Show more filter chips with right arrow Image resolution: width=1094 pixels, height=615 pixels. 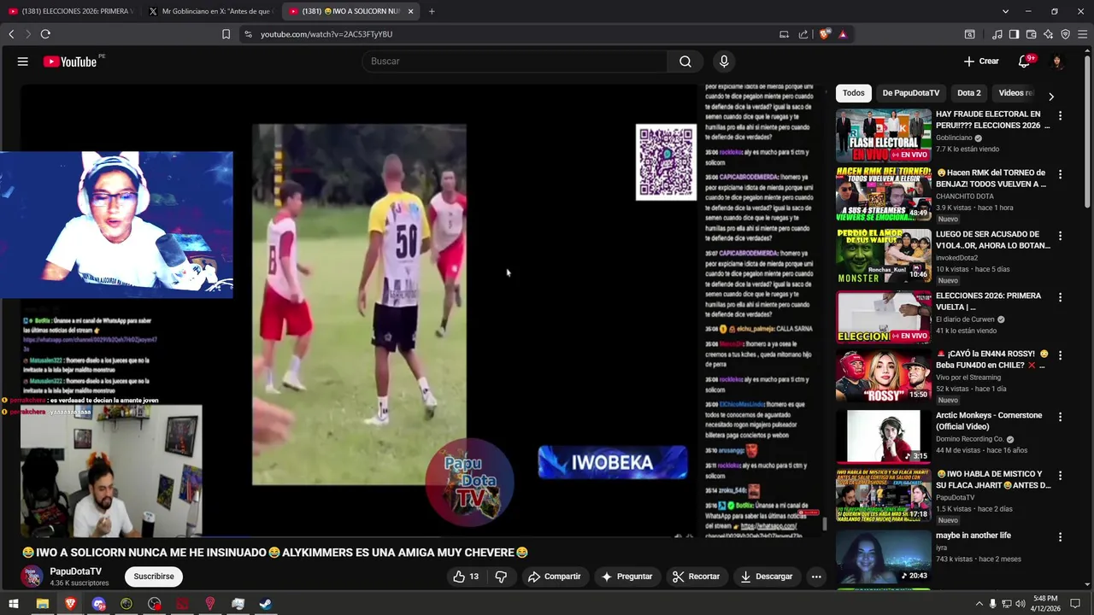(x=1050, y=97)
